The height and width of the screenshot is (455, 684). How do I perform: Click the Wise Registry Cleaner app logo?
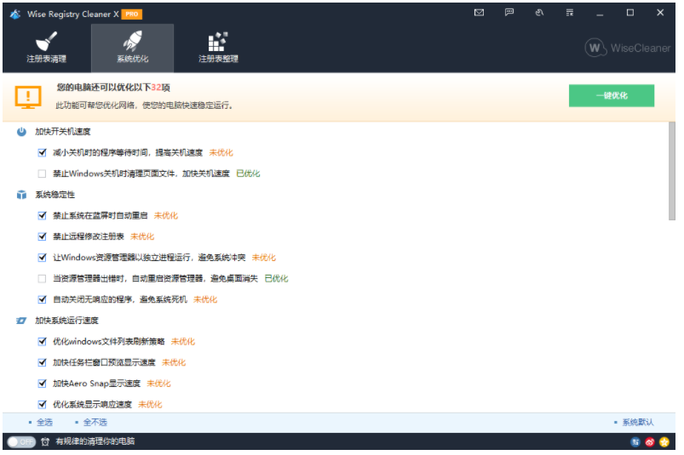coord(15,14)
